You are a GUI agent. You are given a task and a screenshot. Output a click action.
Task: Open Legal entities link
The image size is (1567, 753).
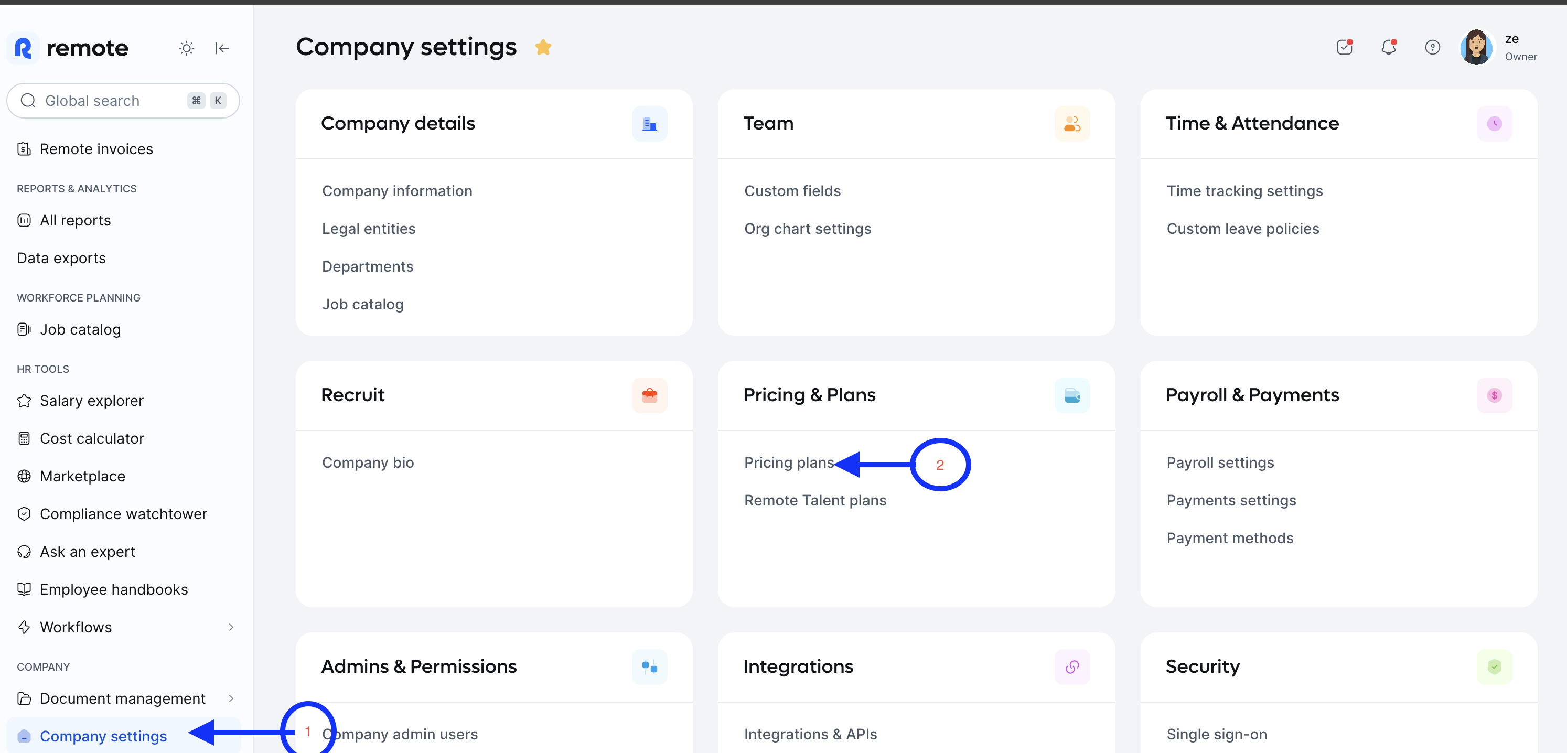coord(369,229)
